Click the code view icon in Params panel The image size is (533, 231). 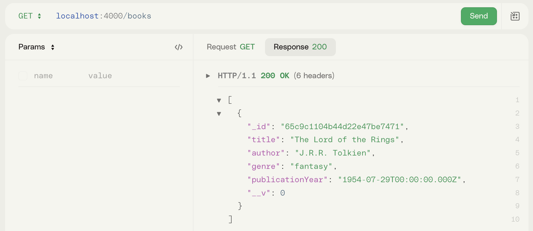pyautogui.click(x=179, y=47)
